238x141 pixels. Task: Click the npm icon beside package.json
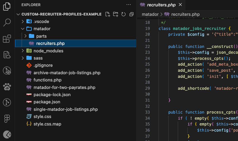[29, 102]
